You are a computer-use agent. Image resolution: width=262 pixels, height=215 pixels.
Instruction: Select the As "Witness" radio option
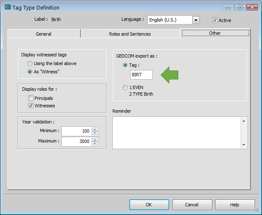(30, 72)
